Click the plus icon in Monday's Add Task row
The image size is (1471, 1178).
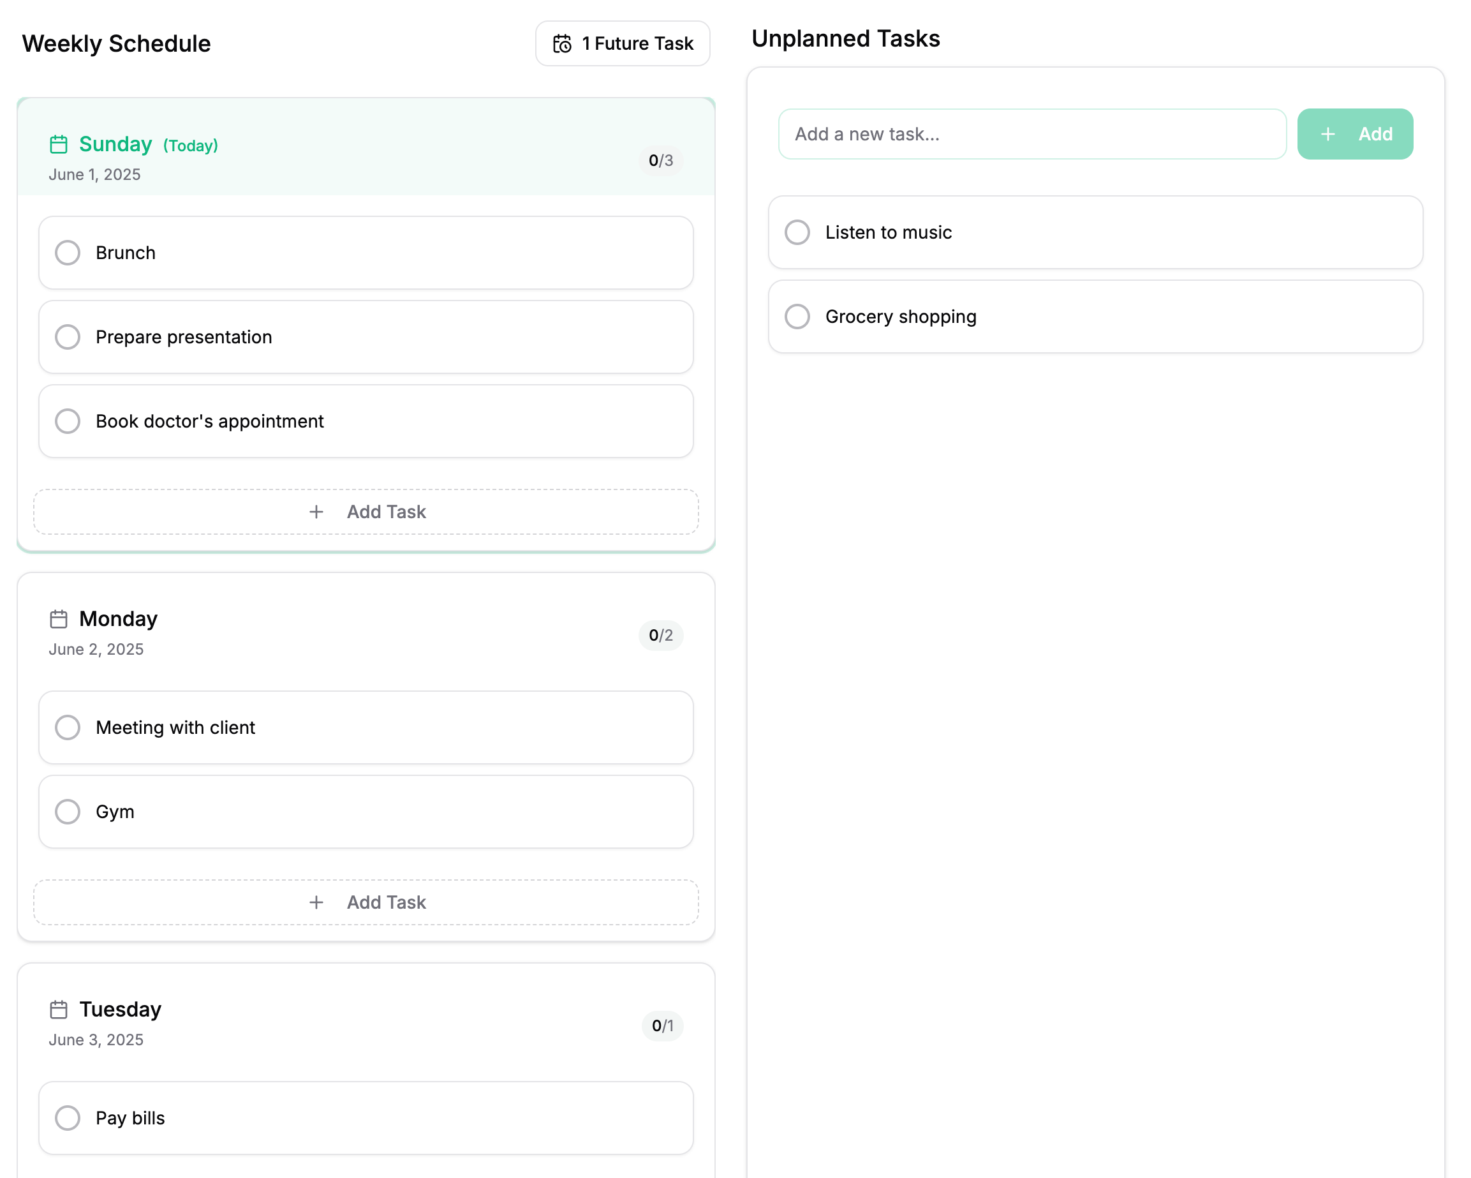[316, 902]
